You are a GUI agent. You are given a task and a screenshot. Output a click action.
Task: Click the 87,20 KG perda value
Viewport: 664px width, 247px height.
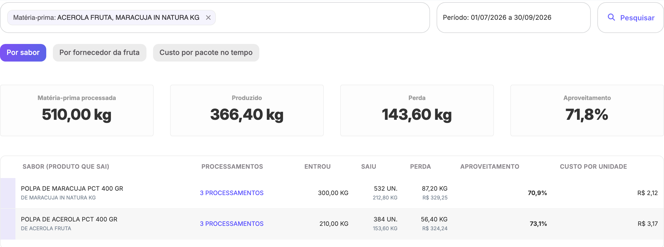click(x=435, y=188)
